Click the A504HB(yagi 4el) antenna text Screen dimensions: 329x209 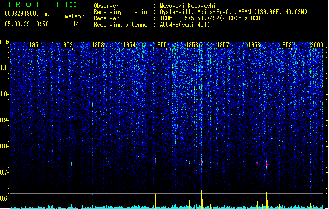pyautogui.click(x=185, y=25)
